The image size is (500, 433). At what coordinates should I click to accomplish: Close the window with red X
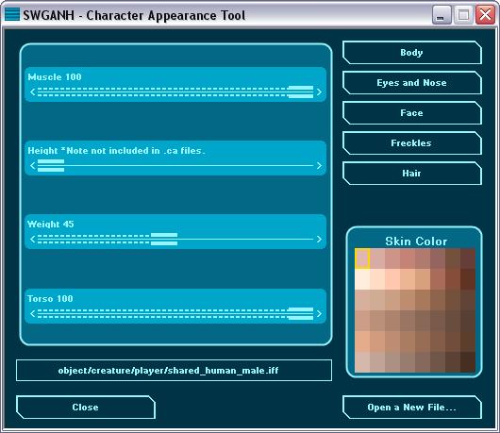pyautogui.click(x=485, y=15)
